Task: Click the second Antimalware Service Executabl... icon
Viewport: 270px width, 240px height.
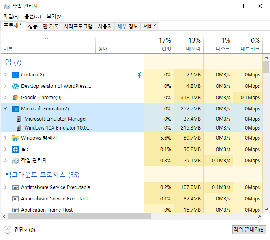Action: coord(15,199)
